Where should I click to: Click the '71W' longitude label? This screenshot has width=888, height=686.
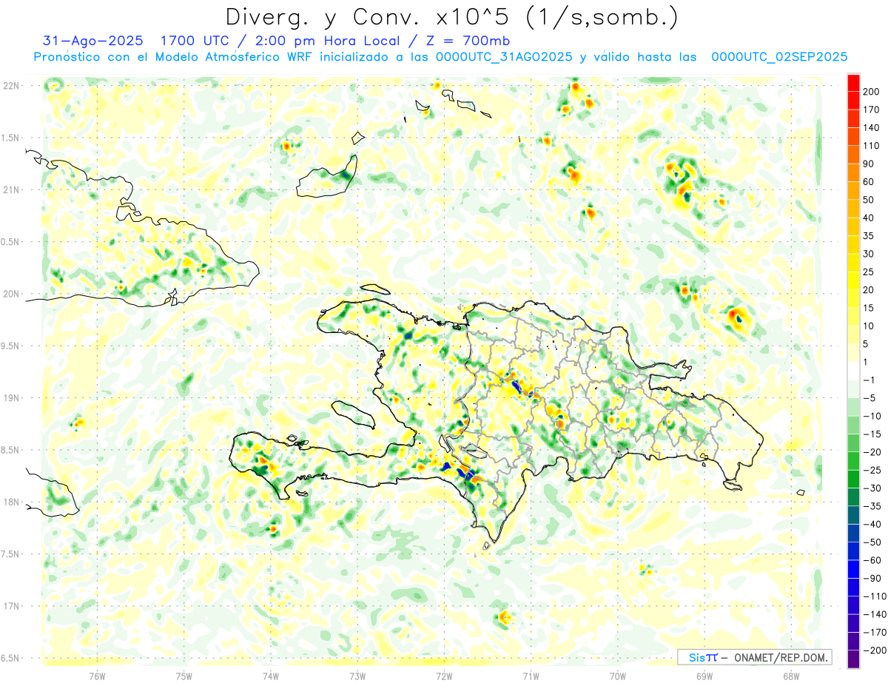[x=531, y=676]
